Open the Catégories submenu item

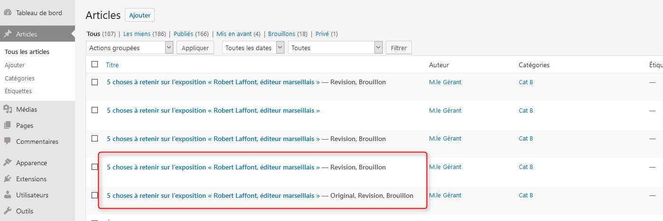coord(19,79)
